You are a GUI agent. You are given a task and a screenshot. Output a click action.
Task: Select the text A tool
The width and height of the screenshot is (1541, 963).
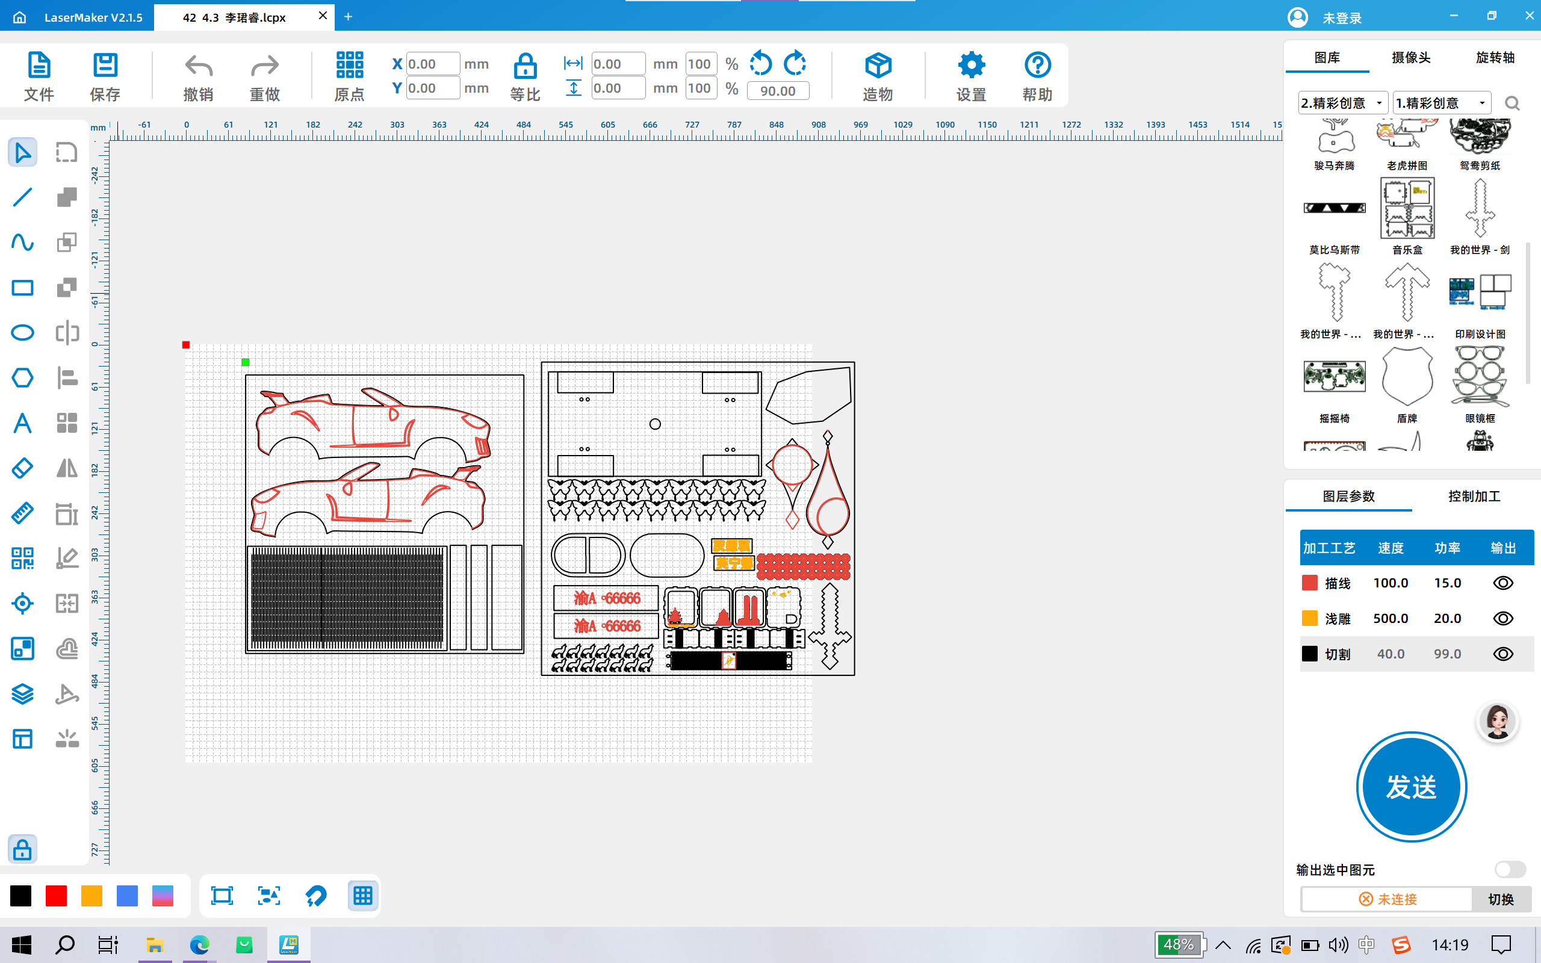tap(22, 424)
